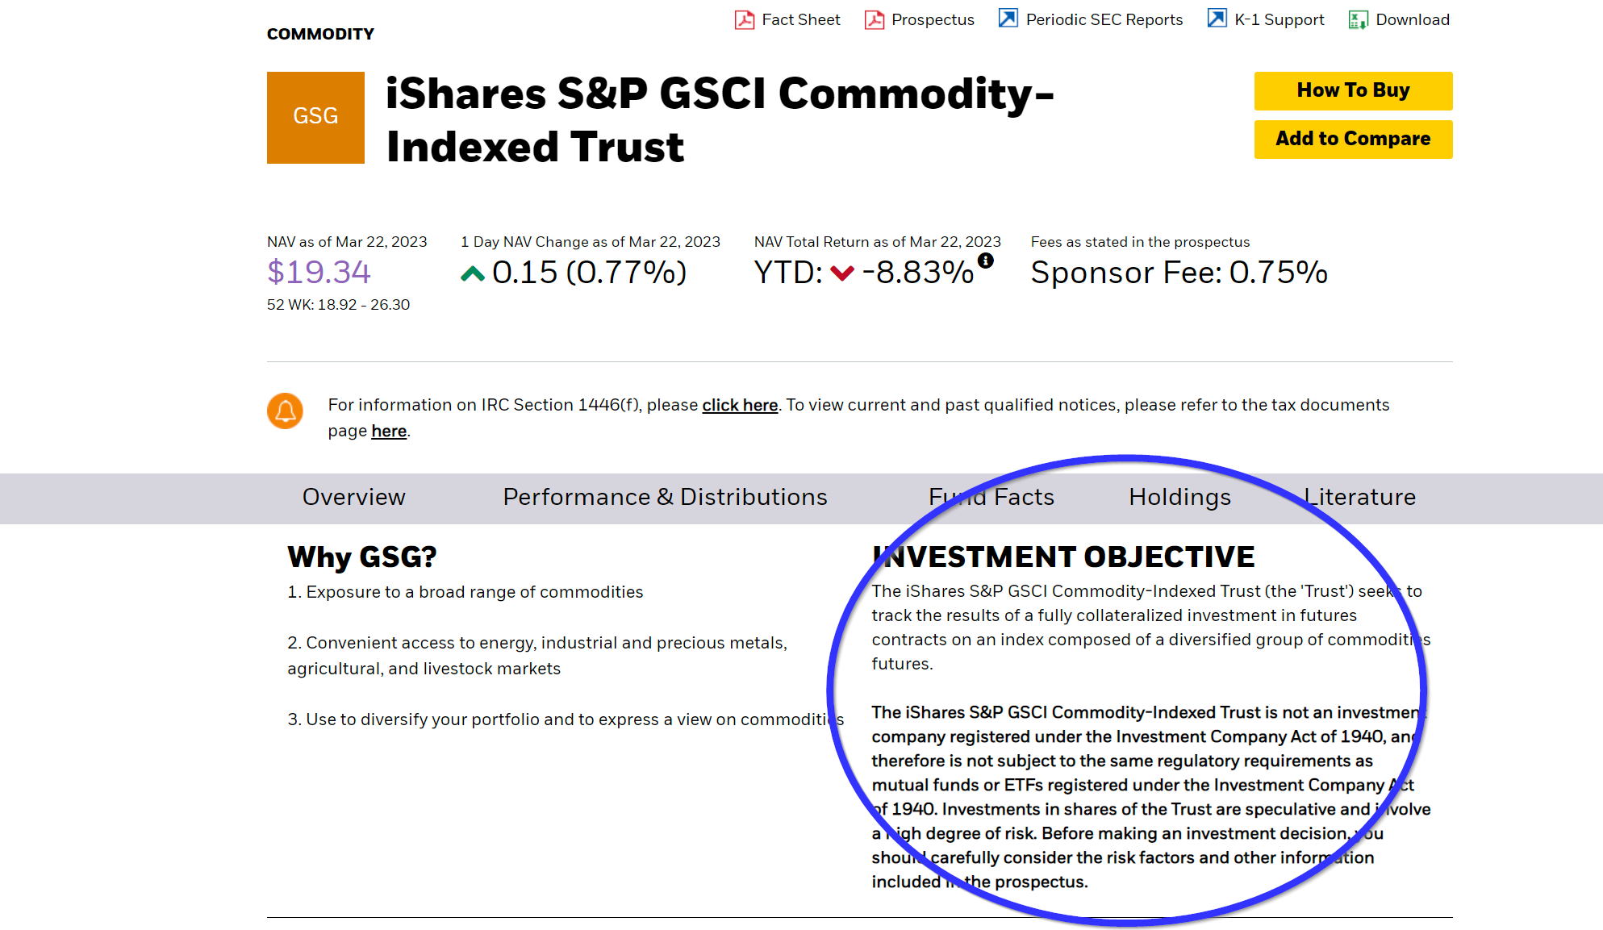
Task: Click the K-1 Support external-link icon
Action: [1217, 19]
